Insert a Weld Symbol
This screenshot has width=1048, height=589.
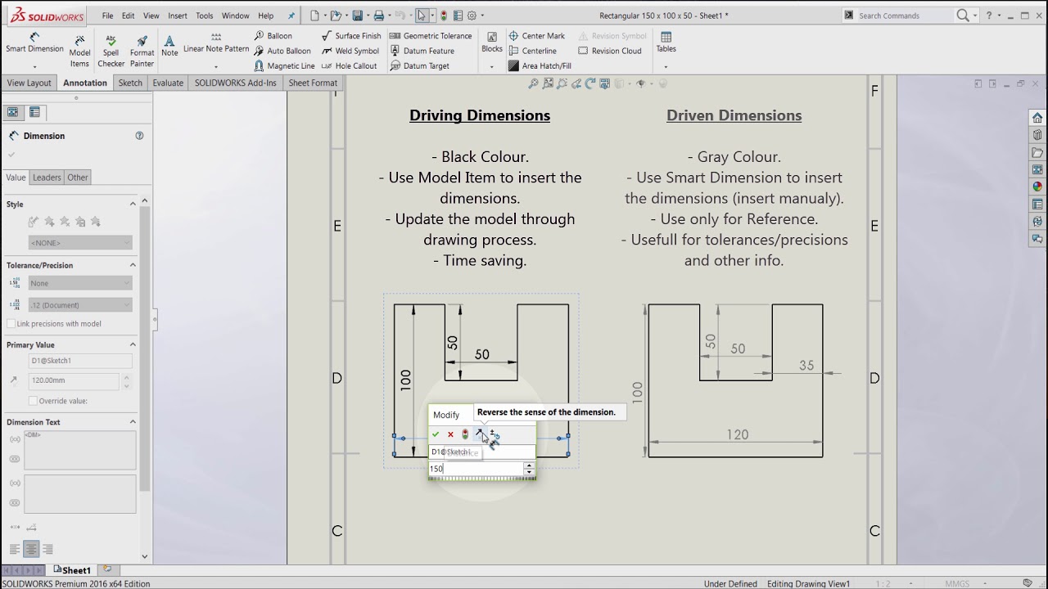351,51
